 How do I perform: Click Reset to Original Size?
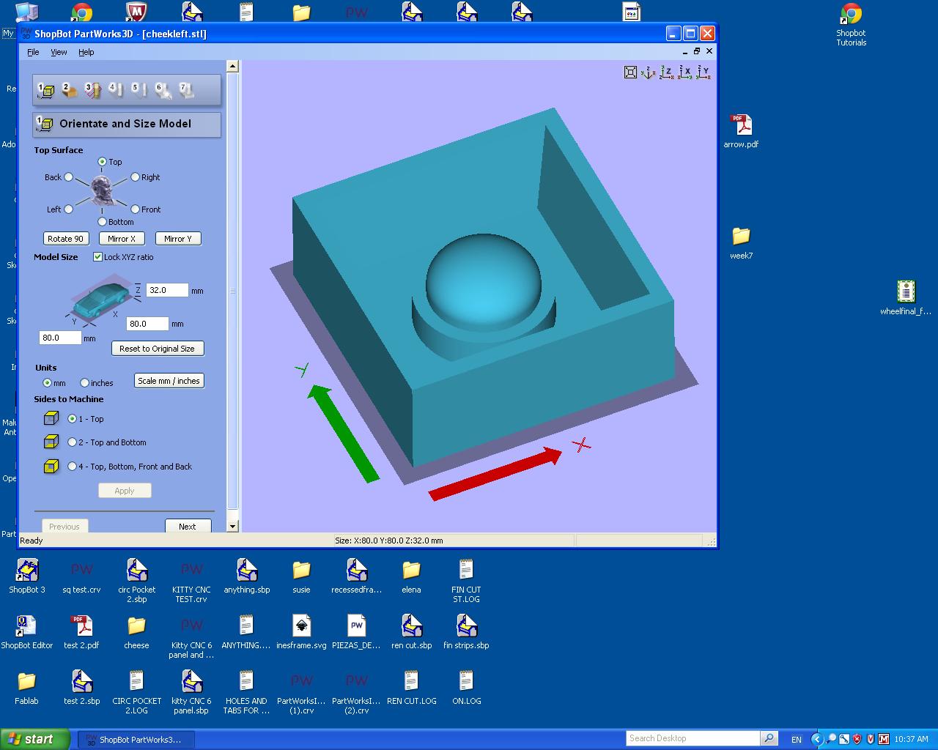[158, 349]
